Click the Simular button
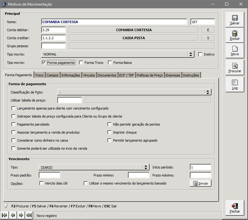The width and height of the screenshot is (248, 220). [x=200, y=183]
